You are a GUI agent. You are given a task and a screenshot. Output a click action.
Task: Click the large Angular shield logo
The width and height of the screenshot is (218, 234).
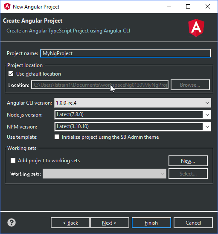[196, 28]
